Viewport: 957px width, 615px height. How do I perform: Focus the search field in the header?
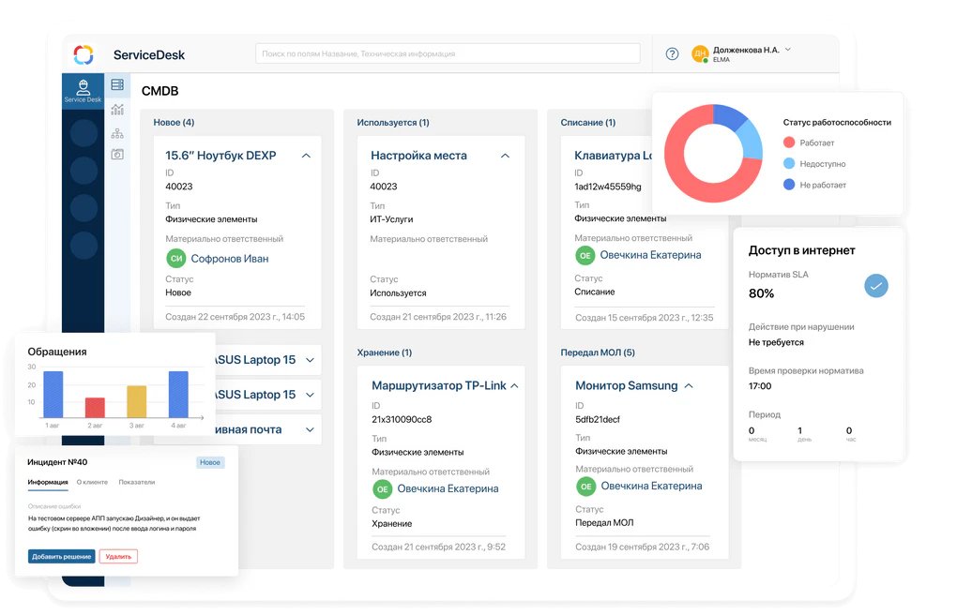[448, 53]
